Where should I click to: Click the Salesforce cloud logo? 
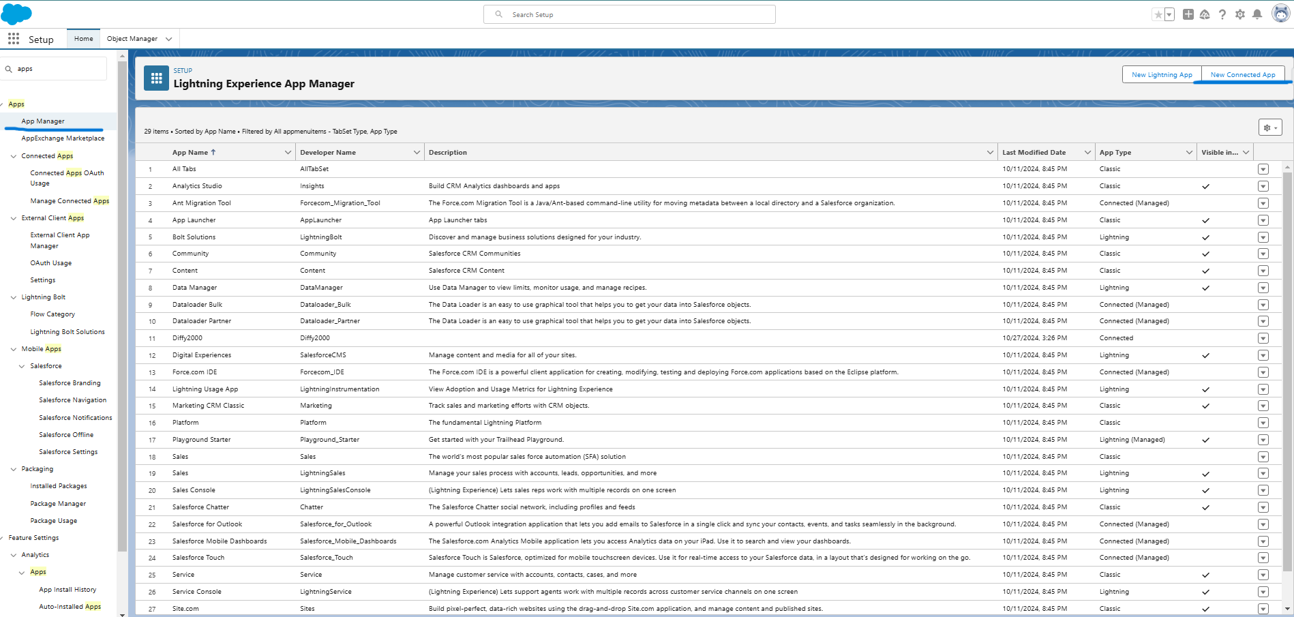[x=16, y=14]
